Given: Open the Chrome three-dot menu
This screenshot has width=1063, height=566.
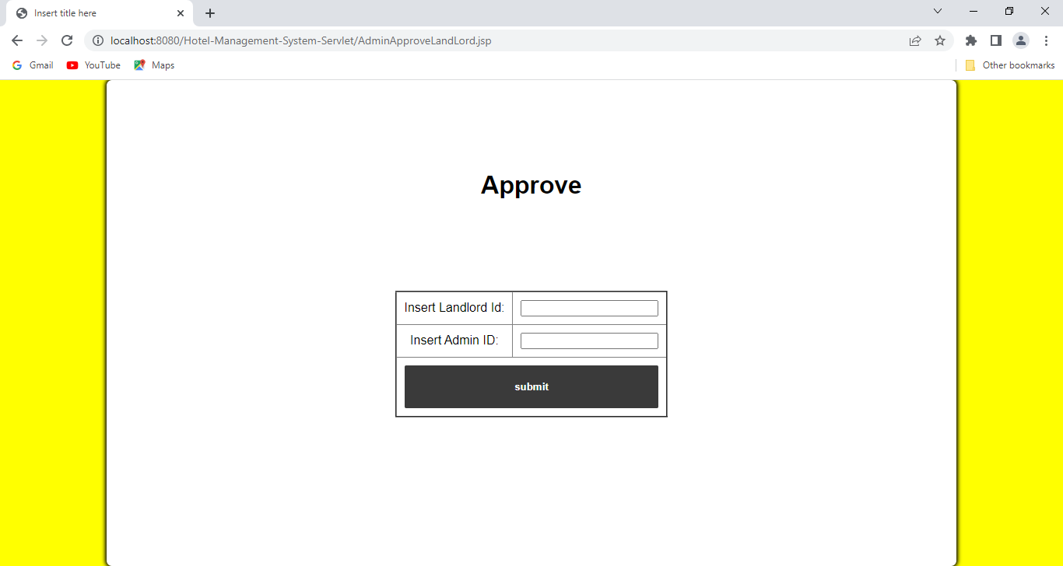Looking at the screenshot, I should coord(1046,40).
